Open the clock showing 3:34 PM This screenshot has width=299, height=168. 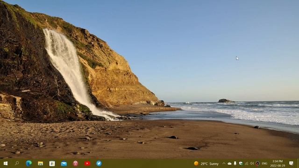[278, 163]
